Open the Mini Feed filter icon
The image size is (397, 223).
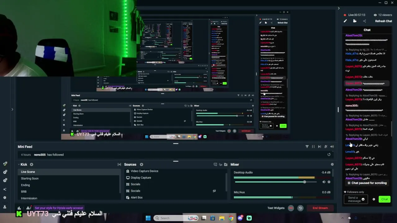tap(307, 147)
